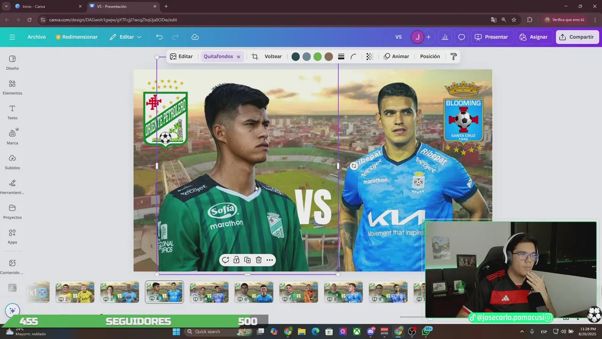This screenshot has width=602, height=339.
Task: Select page 5 thumbnail
Action: (209, 292)
